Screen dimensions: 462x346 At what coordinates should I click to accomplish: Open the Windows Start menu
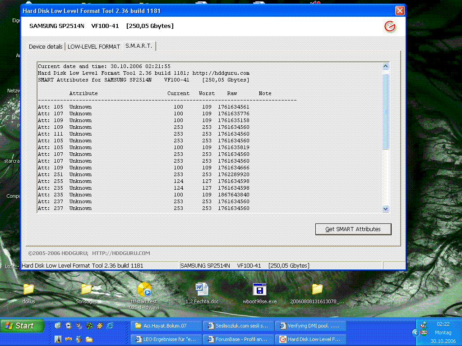pos(21,326)
